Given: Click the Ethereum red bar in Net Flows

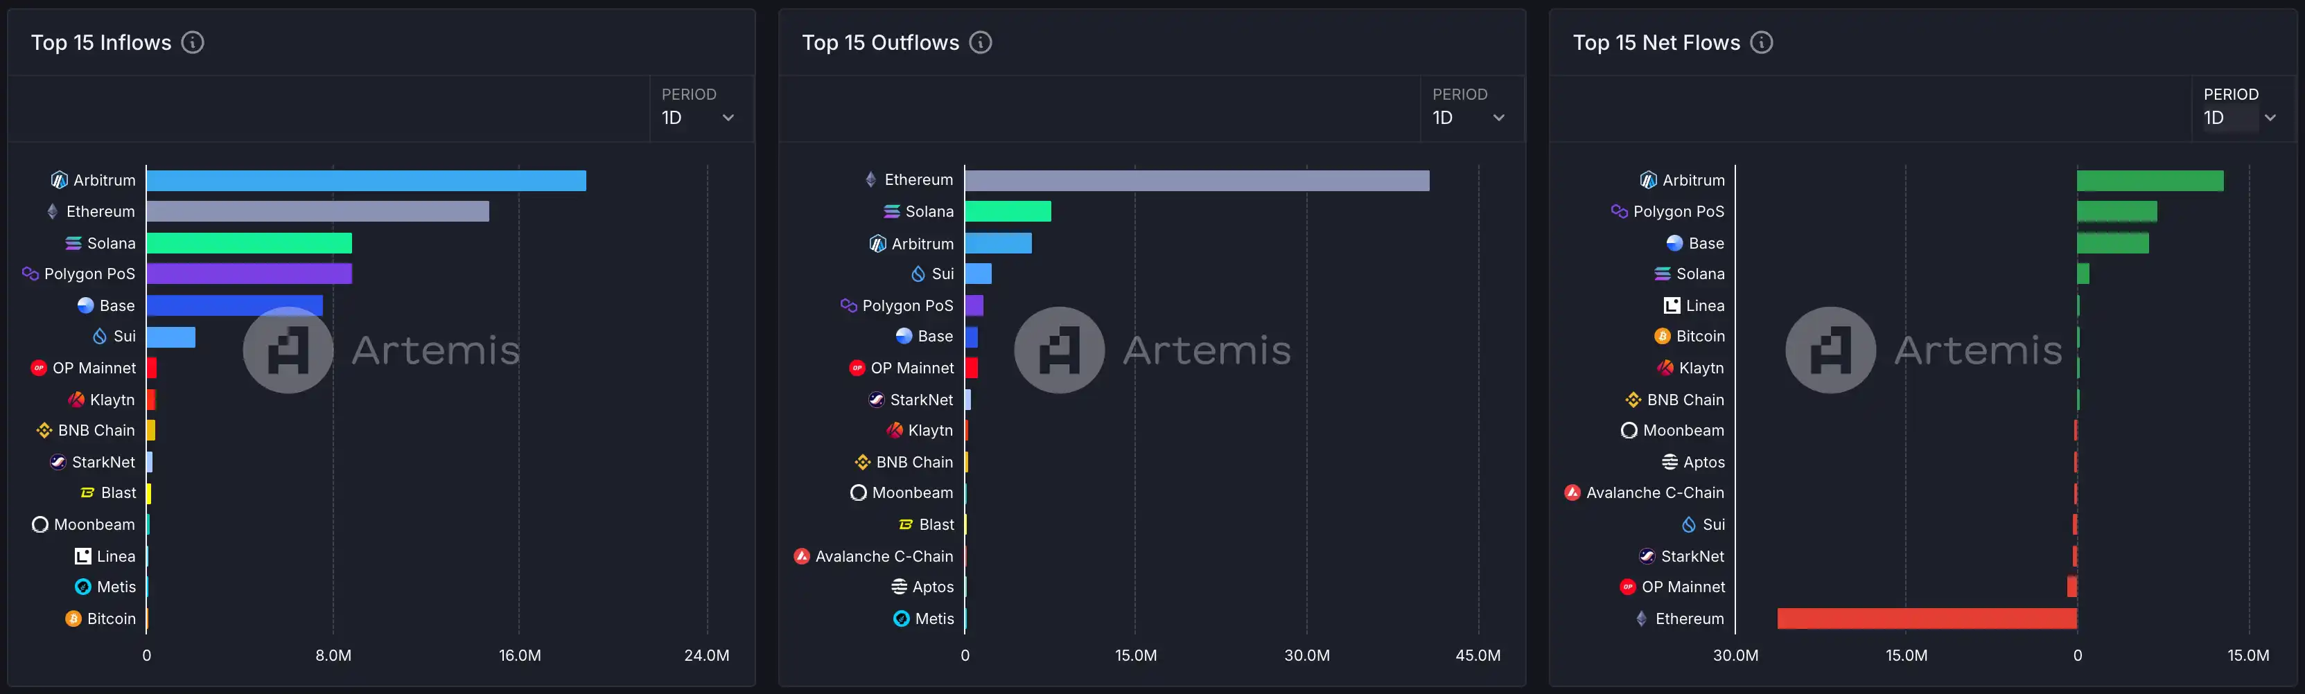Looking at the screenshot, I should [1926, 618].
